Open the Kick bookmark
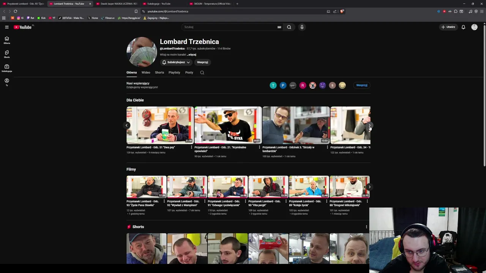The height and width of the screenshot is (273, 486). [x=41, y=18]
